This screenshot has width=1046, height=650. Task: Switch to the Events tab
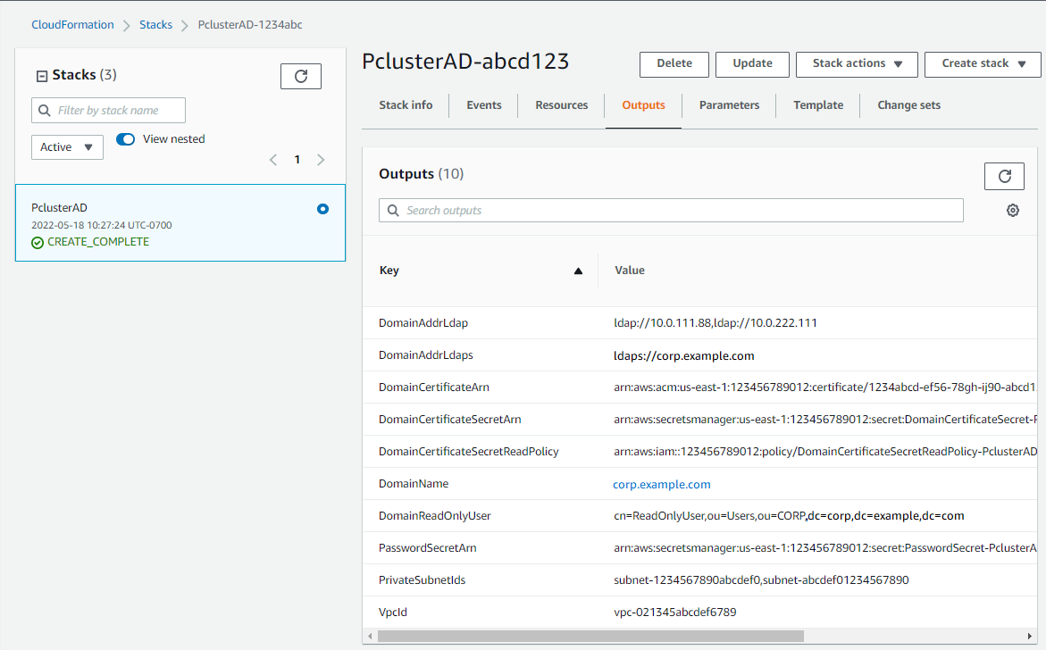tap(484, 105)
